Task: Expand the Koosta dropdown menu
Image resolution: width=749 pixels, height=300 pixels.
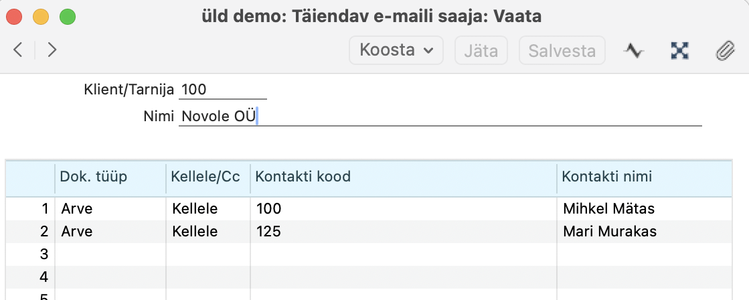Action: (x=396, y=50)
